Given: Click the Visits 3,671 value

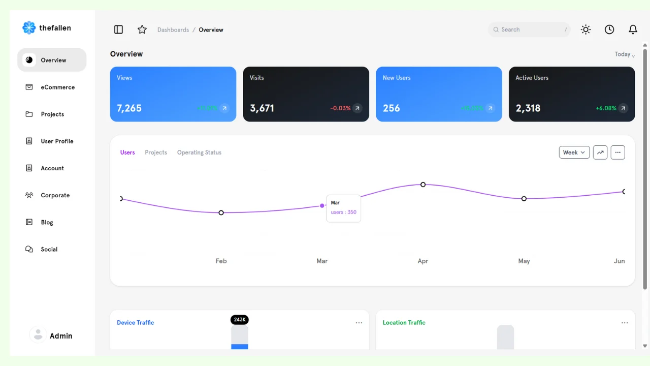Looking at the screenshot, I should 262,108.
